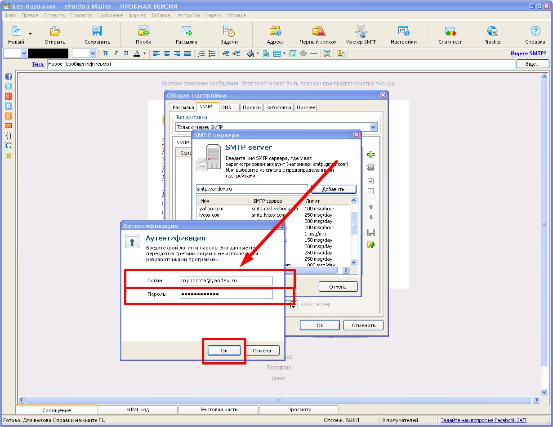Click the smiley emoticon sidebar icon
This screenshot has width=553, height=427.
[x=8, y=156]
